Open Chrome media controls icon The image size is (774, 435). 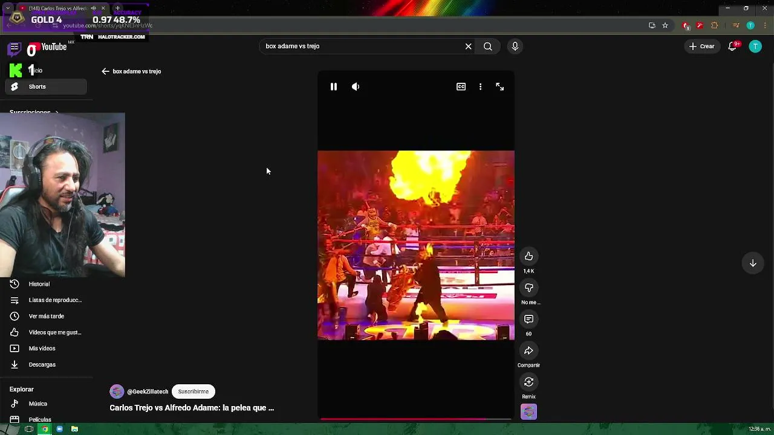pyautogui.click(x=736, y=25)
